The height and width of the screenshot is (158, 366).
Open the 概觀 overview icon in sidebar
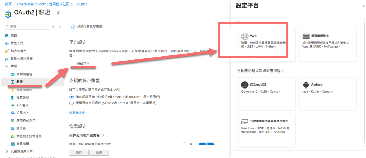(6, 36)
